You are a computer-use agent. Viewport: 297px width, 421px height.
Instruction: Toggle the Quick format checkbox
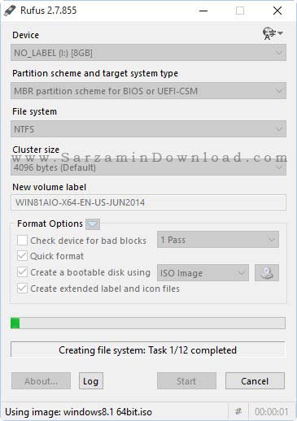tap(22, 256)
